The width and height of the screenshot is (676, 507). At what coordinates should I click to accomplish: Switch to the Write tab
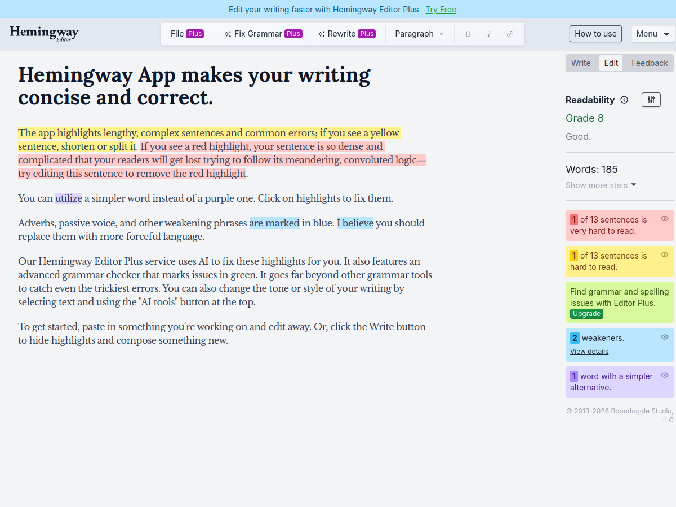tap(581, 63)
